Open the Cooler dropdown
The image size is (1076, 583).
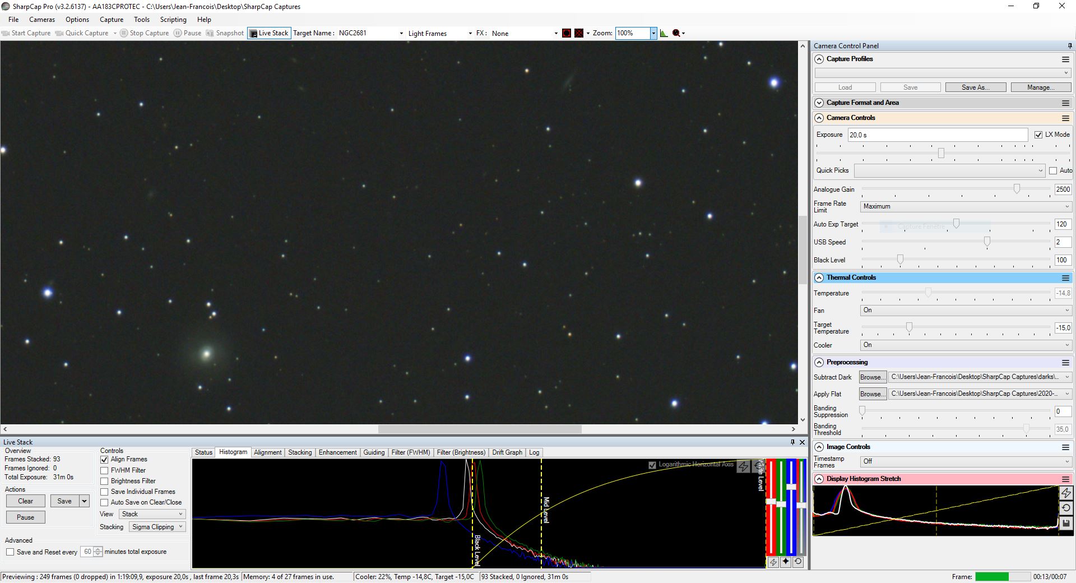(966, 345)
